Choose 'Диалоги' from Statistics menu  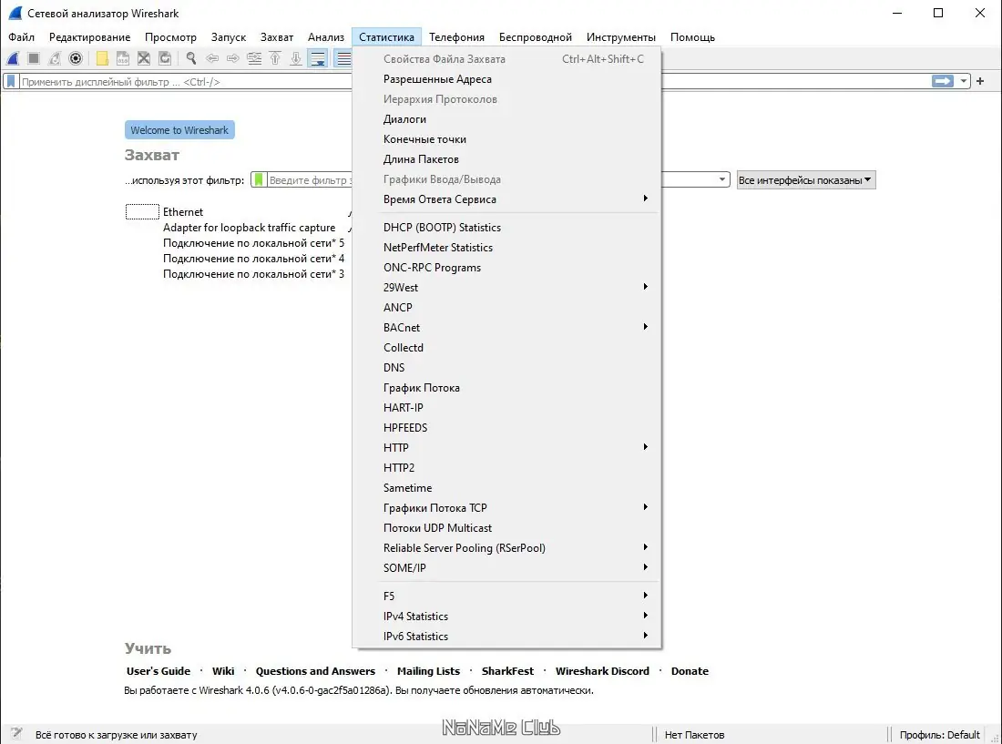tap(506, 119)
